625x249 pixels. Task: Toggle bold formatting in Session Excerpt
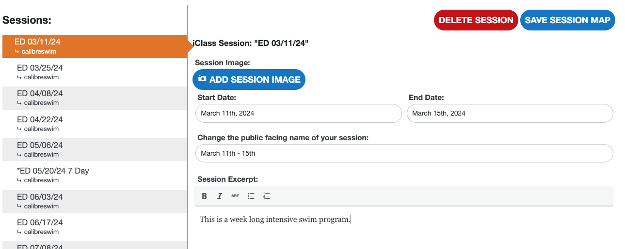click(x=204, y=196)
